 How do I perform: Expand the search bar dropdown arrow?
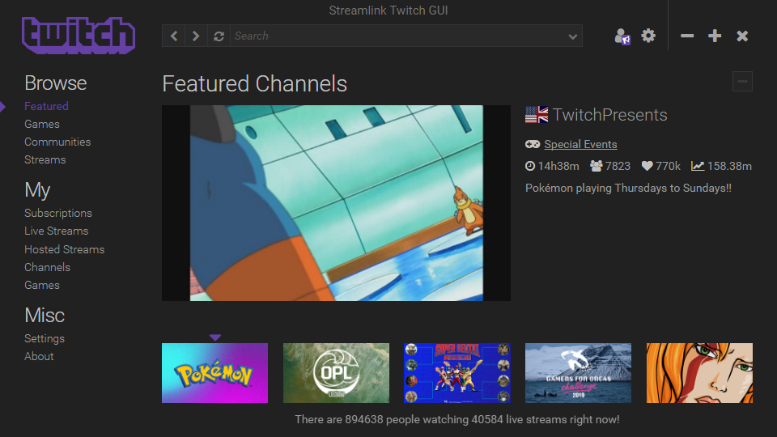(573, 36)
